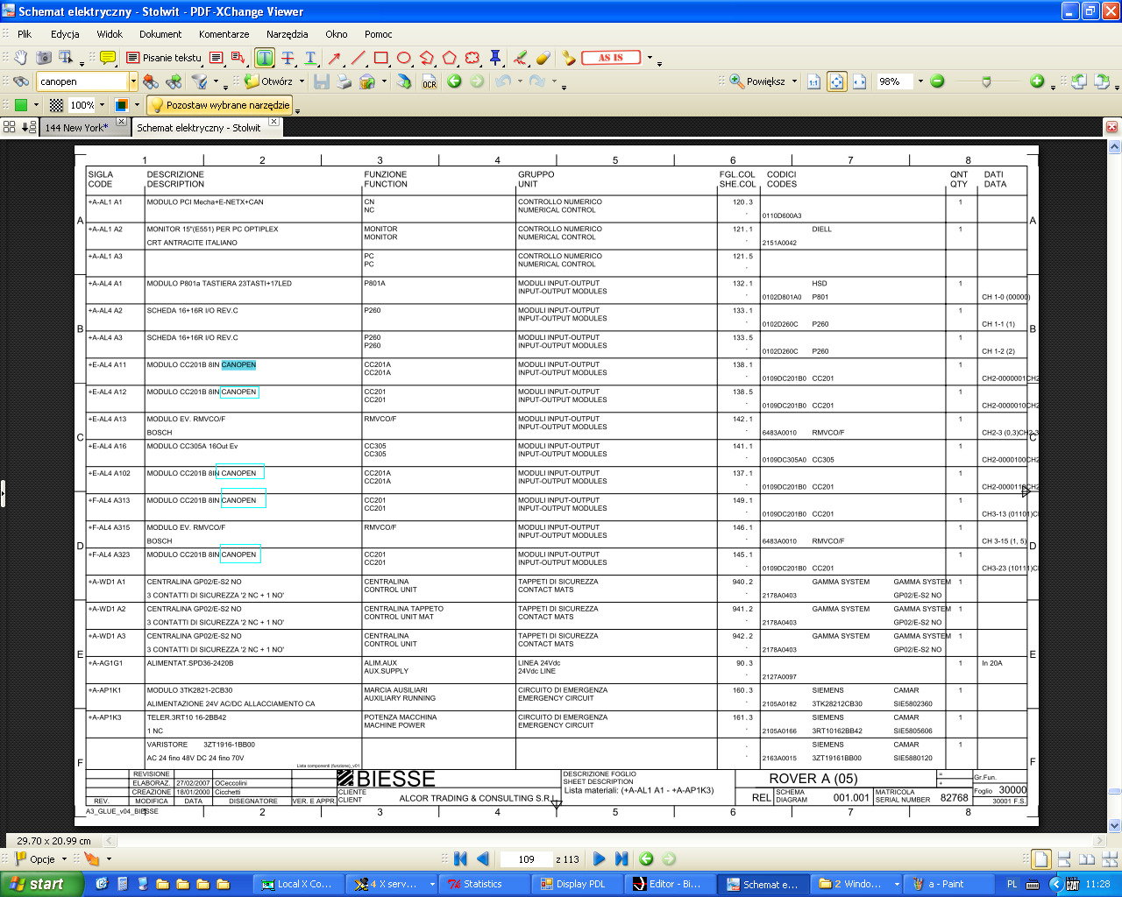Expand the Otwórz dropdown arrow
1122x897 pixels.
tap(302, 81)
